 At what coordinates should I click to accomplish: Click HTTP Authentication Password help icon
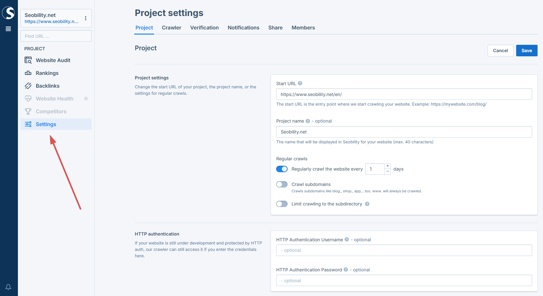point(346,269)
